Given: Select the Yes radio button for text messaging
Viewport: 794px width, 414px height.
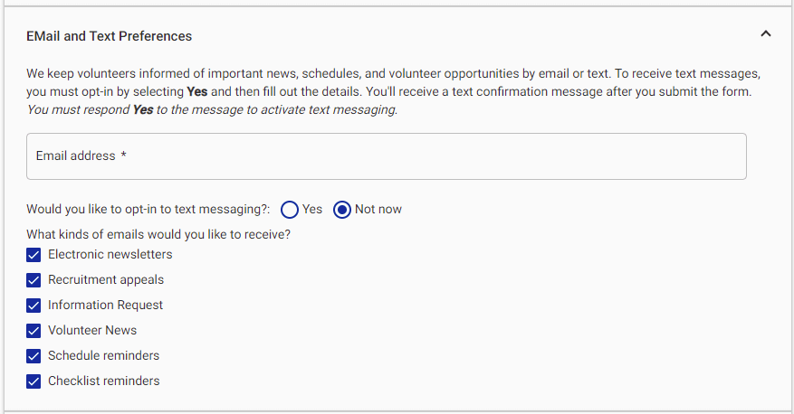Looking at the screenshot, I should pyautogui.click(x=290, y=210).
